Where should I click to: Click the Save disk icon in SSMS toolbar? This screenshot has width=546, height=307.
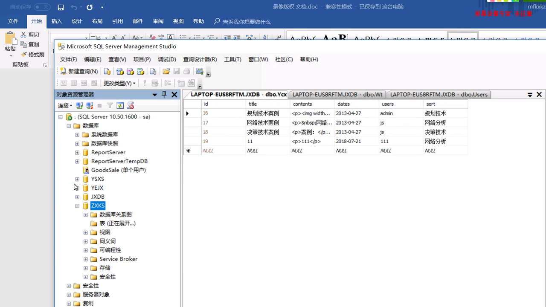[x=177, y=71]
